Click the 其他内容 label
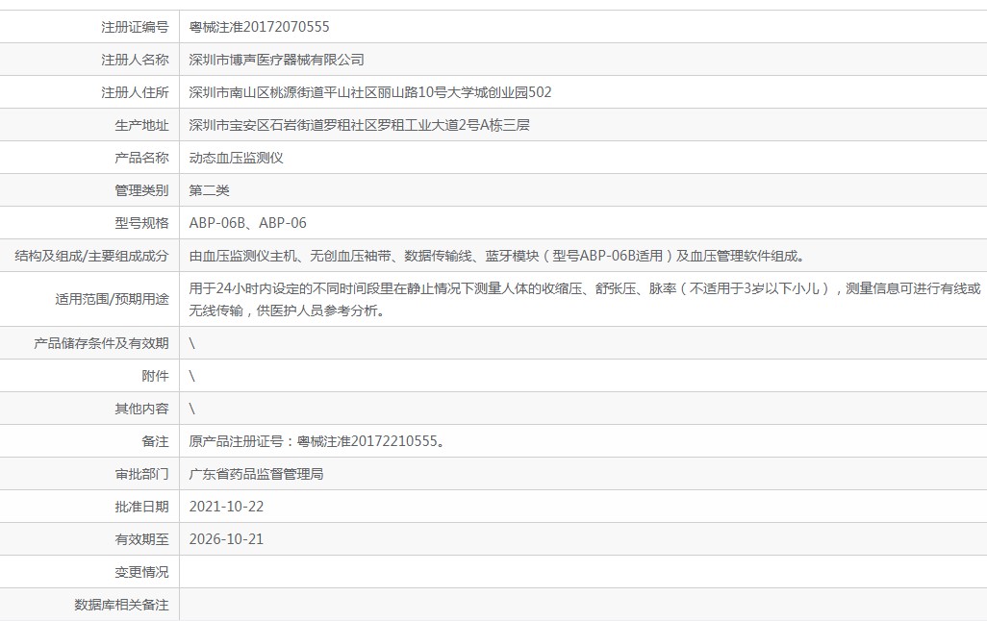987x621 pixels. click(x=141, y=409)
